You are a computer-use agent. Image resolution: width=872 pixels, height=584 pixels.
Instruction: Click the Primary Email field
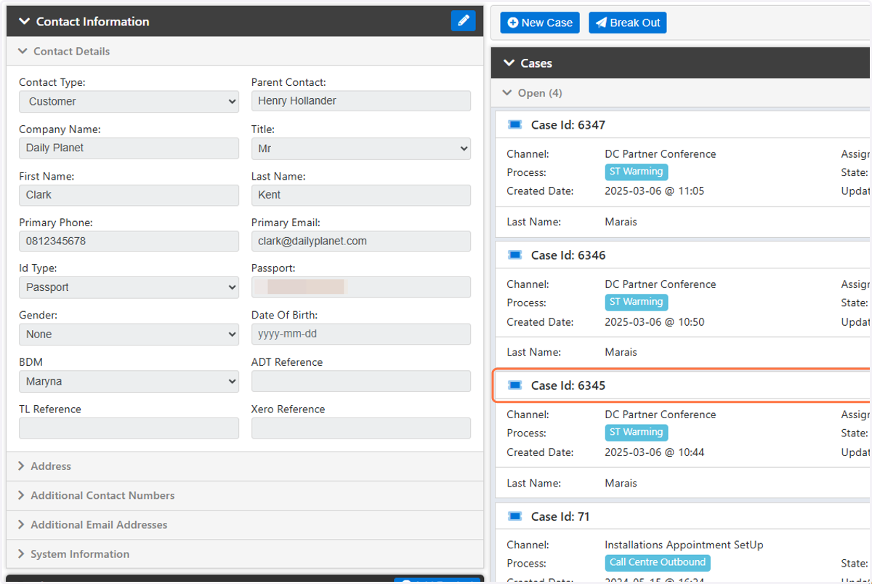(x=361, y=241)
